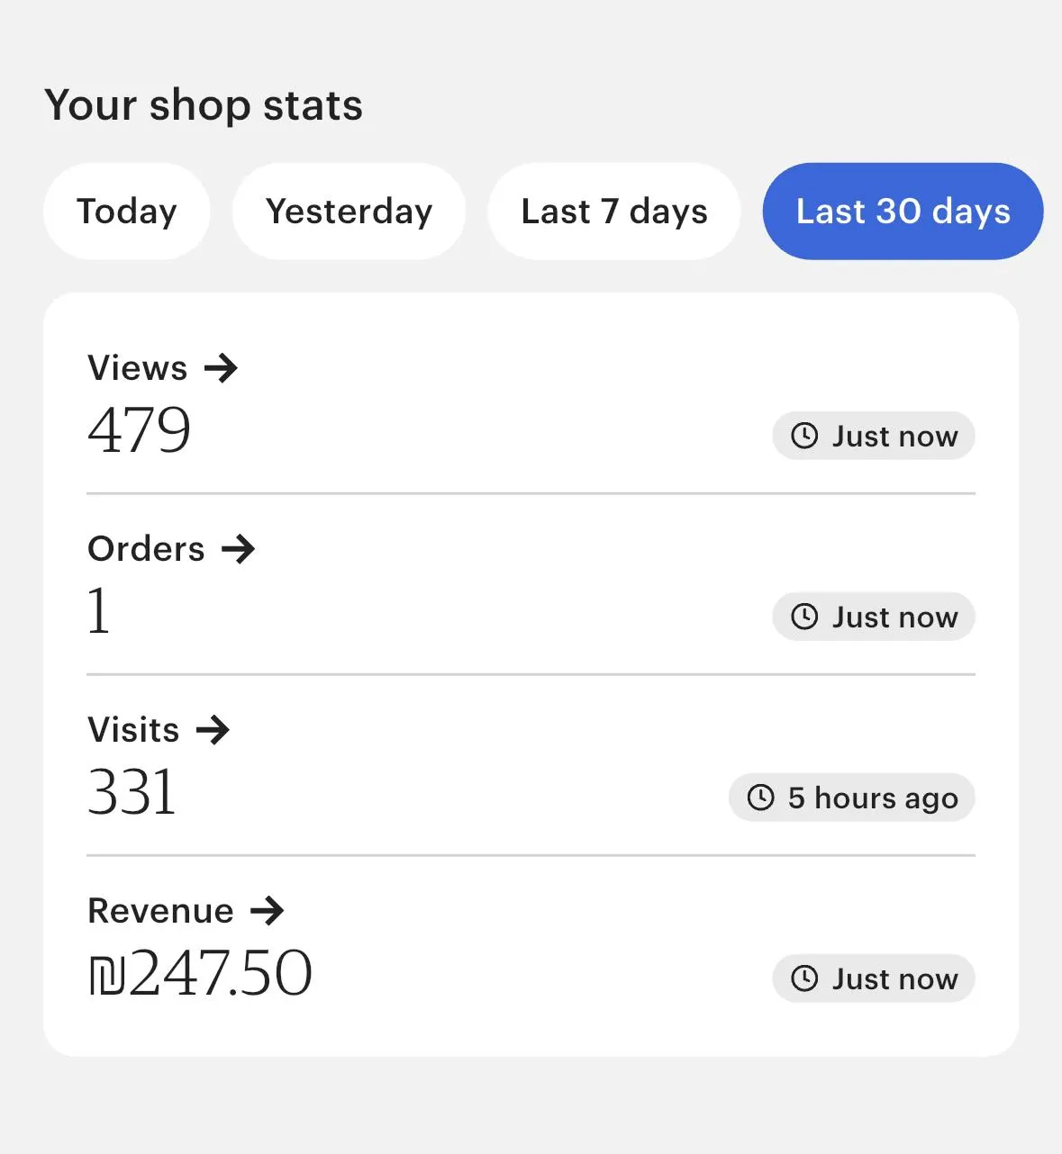Open the Revenue details link
Viewport: 1062px width, 1154px height.
point(161,911)
